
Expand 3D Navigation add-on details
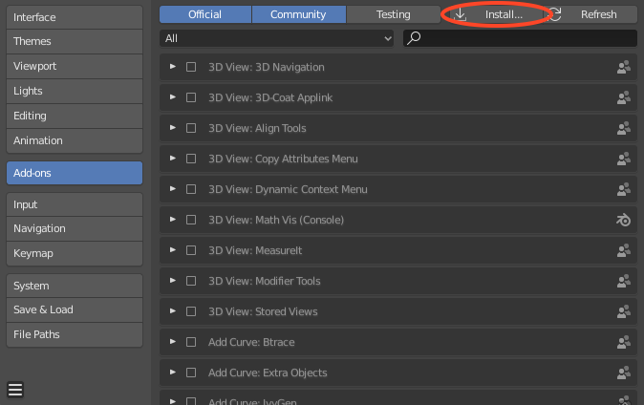click(173, 67)
